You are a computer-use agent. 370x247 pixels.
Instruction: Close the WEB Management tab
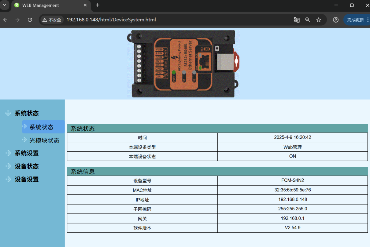[85, 5]
